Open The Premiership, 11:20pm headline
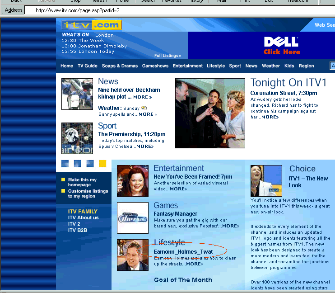This screenshot has height=293, width=335. [x=132, y=134]
